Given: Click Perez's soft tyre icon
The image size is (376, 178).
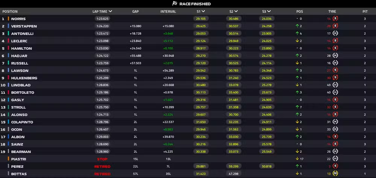Looking at the screenshot, I should coord(335,166).
